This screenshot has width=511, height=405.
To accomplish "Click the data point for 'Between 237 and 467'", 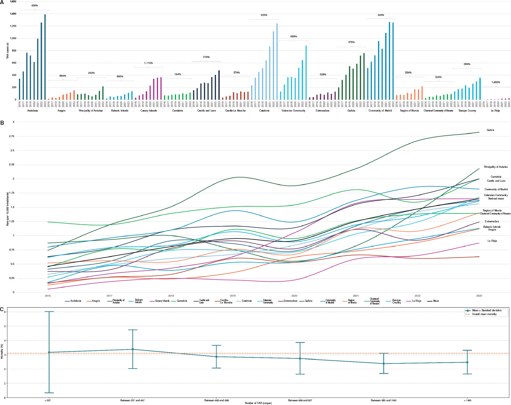I will (132, 349).
